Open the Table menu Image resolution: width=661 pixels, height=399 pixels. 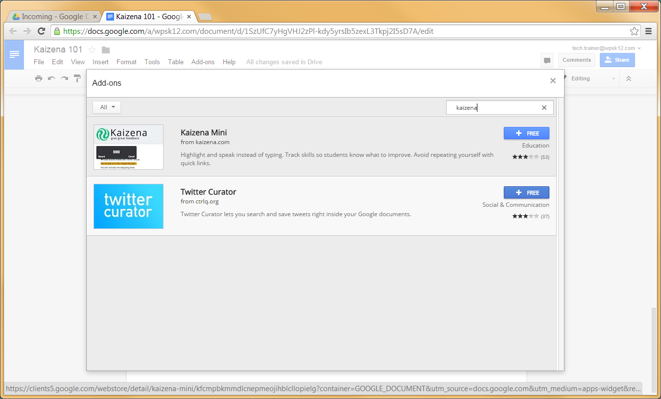click(x=176, y=62)
